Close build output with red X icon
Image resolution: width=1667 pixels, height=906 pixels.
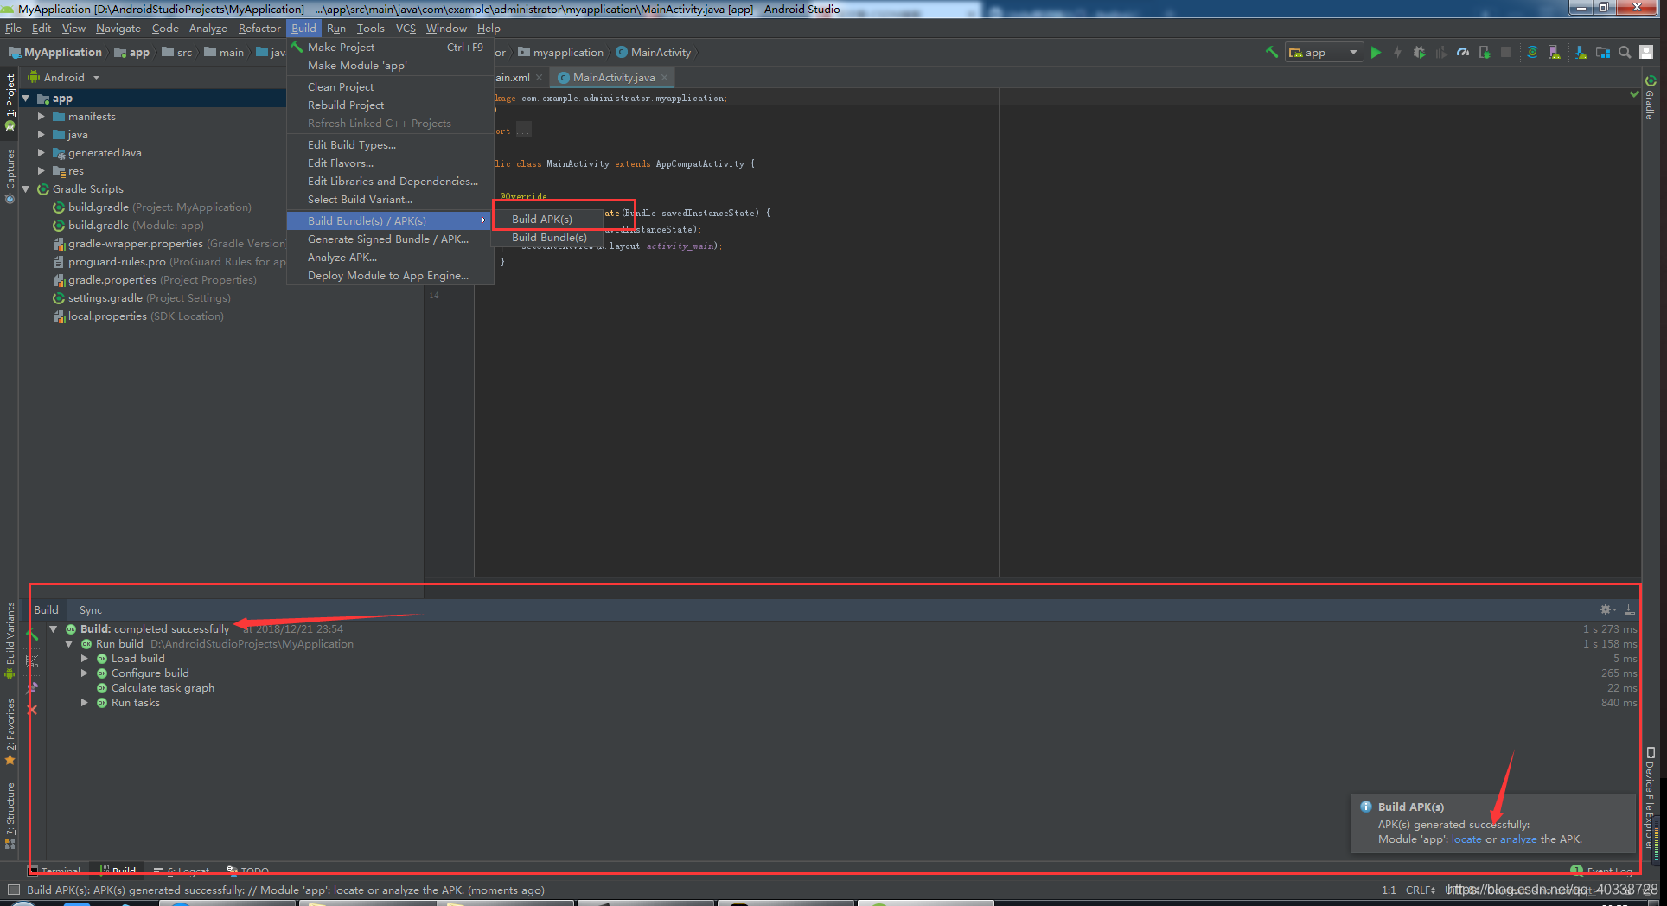(x=33, y=710)
